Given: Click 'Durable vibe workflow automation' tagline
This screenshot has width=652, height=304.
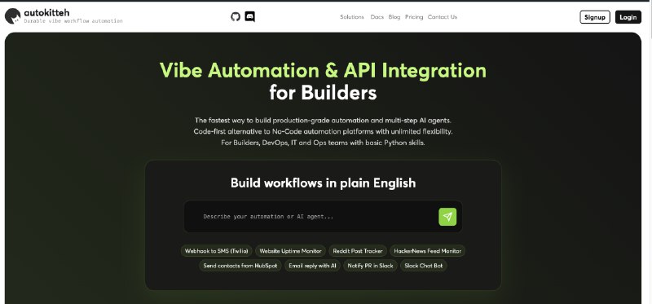Looking at the screenshot, I should (73, 21).
